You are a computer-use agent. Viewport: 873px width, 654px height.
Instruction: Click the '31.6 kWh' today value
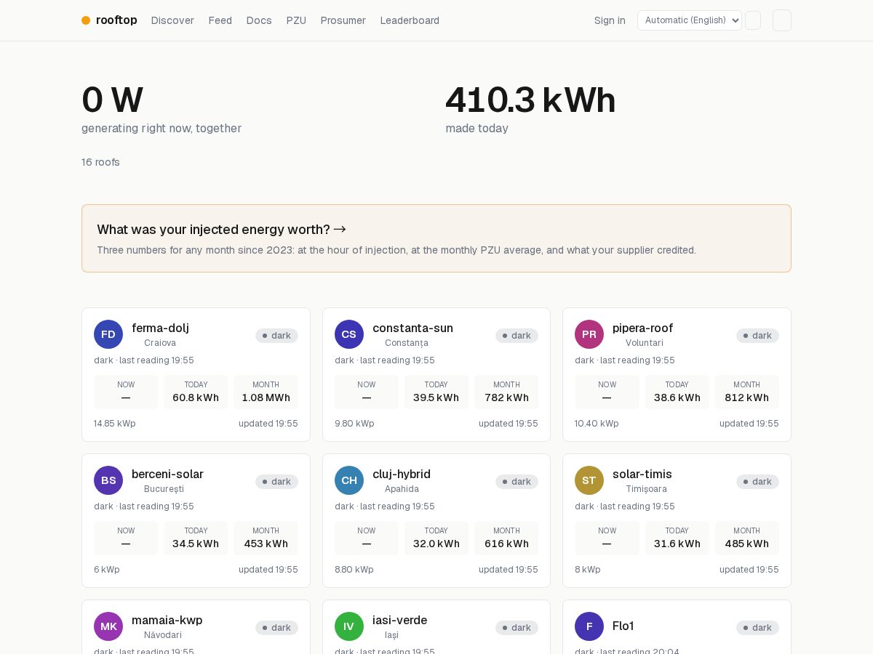677,544
